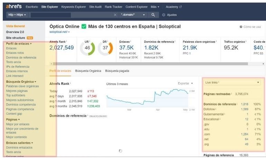266x158 pixels.
Task: Click the metrics horizontal scrollbar
Action: (x=150, y=64)
